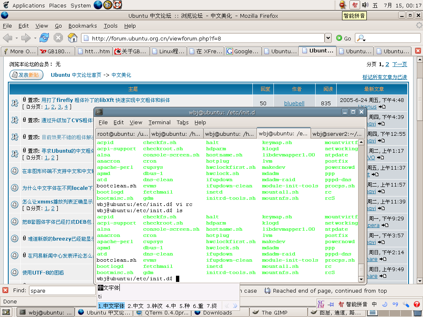
Task: Open the Tabs menu in terminal window
Action: 183,122
